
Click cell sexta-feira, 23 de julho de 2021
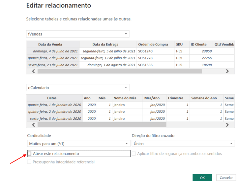tap(53, 65)
